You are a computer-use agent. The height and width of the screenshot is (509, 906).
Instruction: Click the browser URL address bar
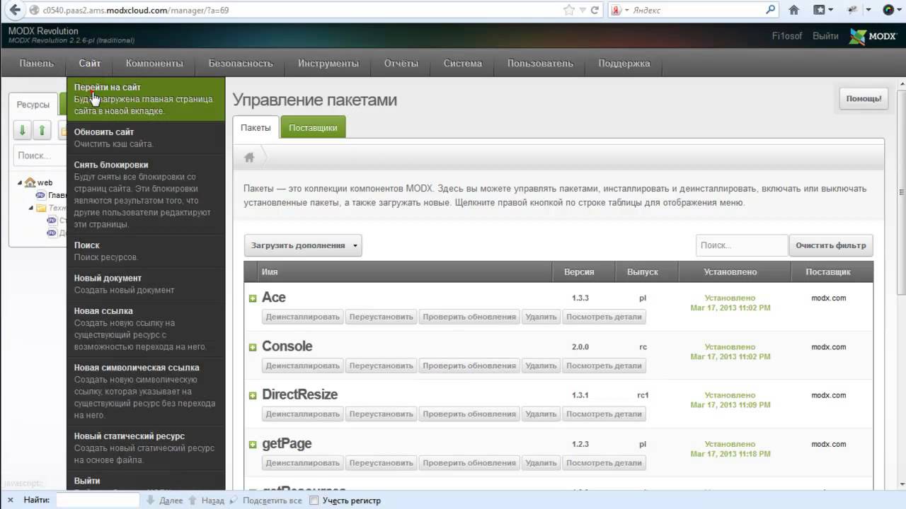297,11
